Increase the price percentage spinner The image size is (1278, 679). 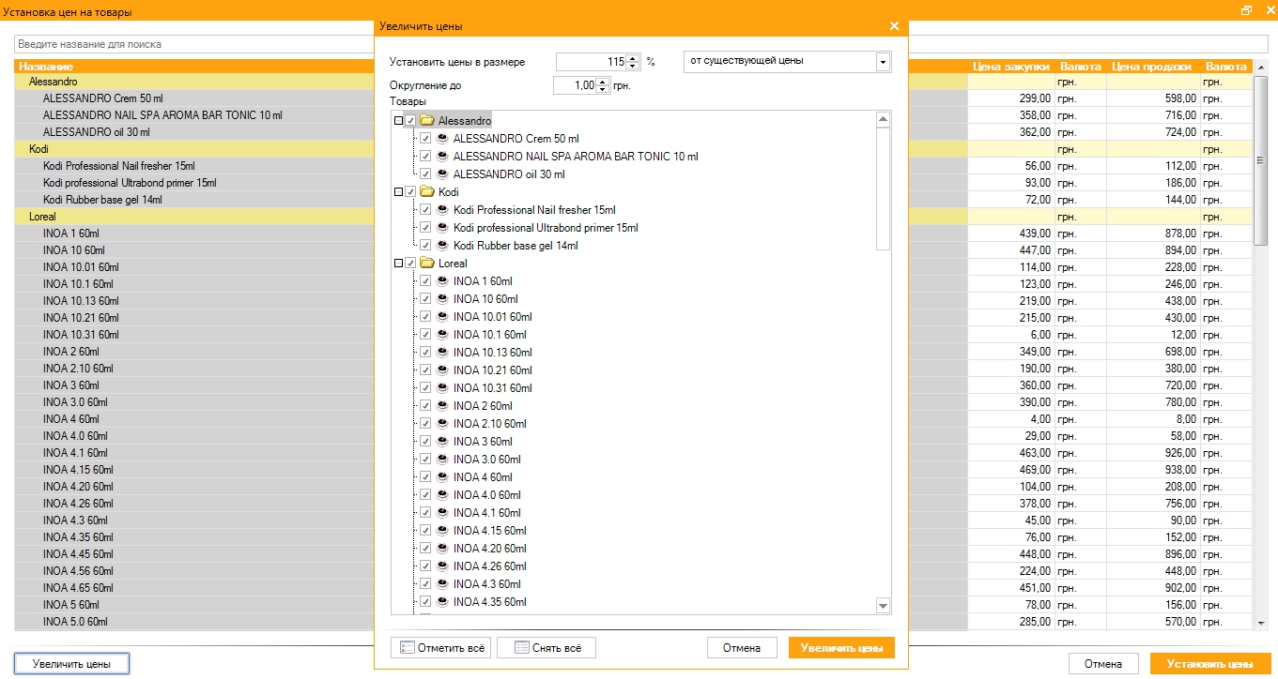[633, 58]
